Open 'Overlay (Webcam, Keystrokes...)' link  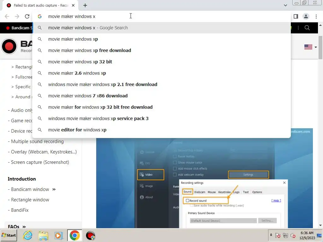pyautogui.click(x=44, y=152)
